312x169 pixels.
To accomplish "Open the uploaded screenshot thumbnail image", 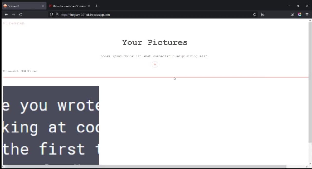I will (x=51, y=125).
